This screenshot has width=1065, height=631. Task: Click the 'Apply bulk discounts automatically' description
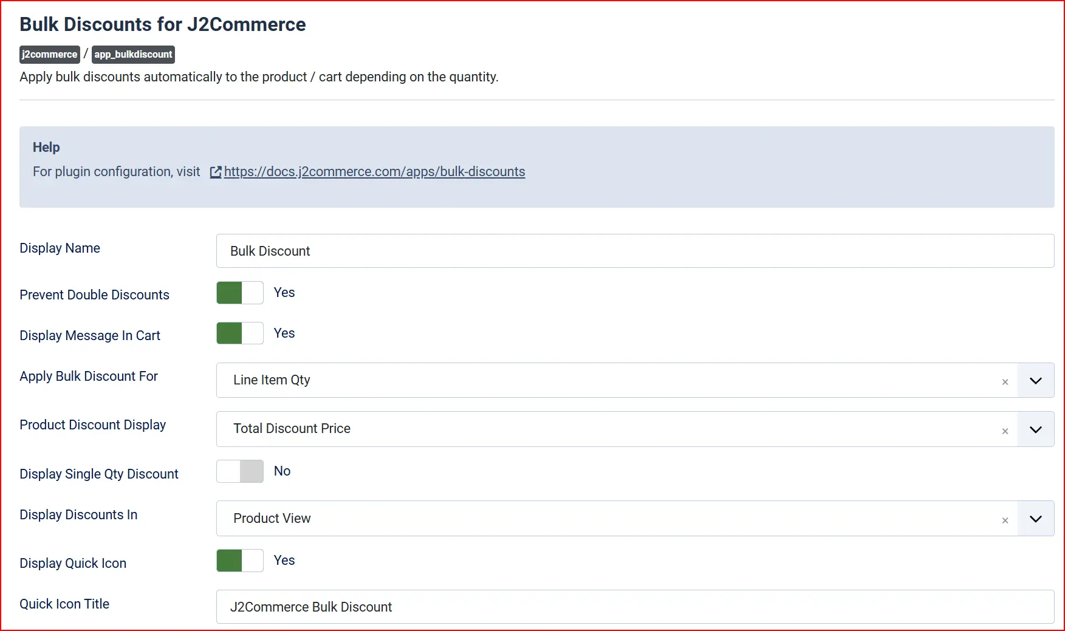tap(259, 77)
